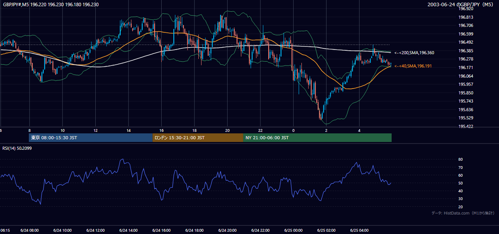
Task: Click hour label 18 under the price chart
Action: tap(194, 131)
